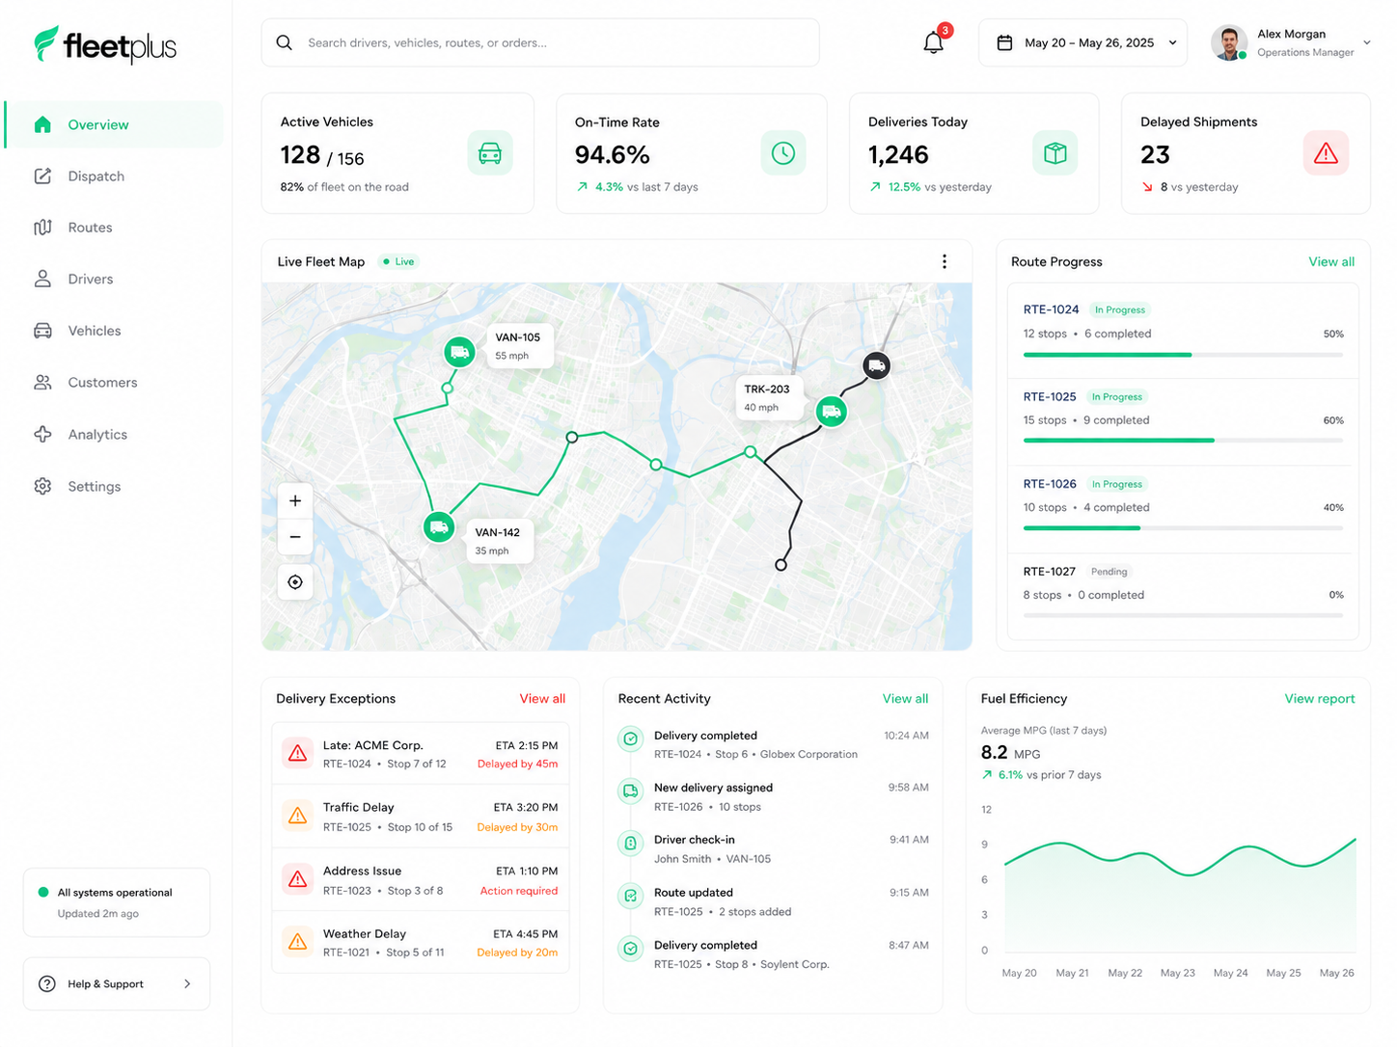Zoom in on the fleet map
The image size is (1397, 1047).
(x=295, y=501)
